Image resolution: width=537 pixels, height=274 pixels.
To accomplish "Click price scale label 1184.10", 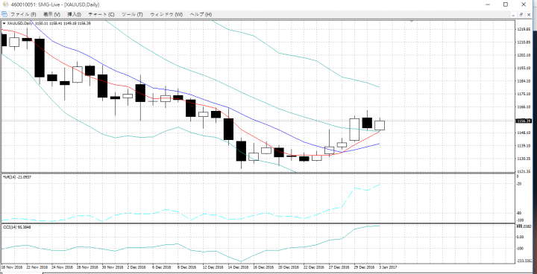I will pyautogui.click(x=524, y=81).
